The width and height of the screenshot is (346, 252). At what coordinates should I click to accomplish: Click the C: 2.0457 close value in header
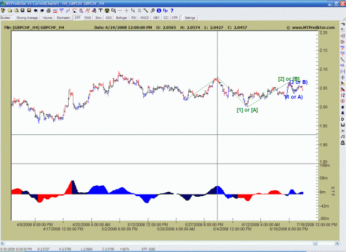[x=237, y=28]
